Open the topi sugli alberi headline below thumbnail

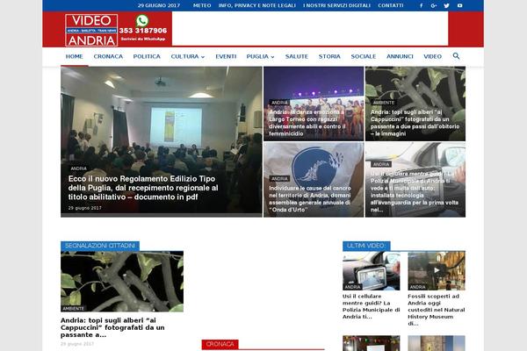pos(112,327)
